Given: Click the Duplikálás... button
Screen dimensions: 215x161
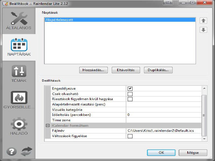Looking at the screenshot, I should coord(158,70).
